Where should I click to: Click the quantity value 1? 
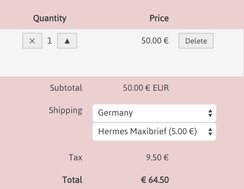pyautogui.click(x=49, y=41)
